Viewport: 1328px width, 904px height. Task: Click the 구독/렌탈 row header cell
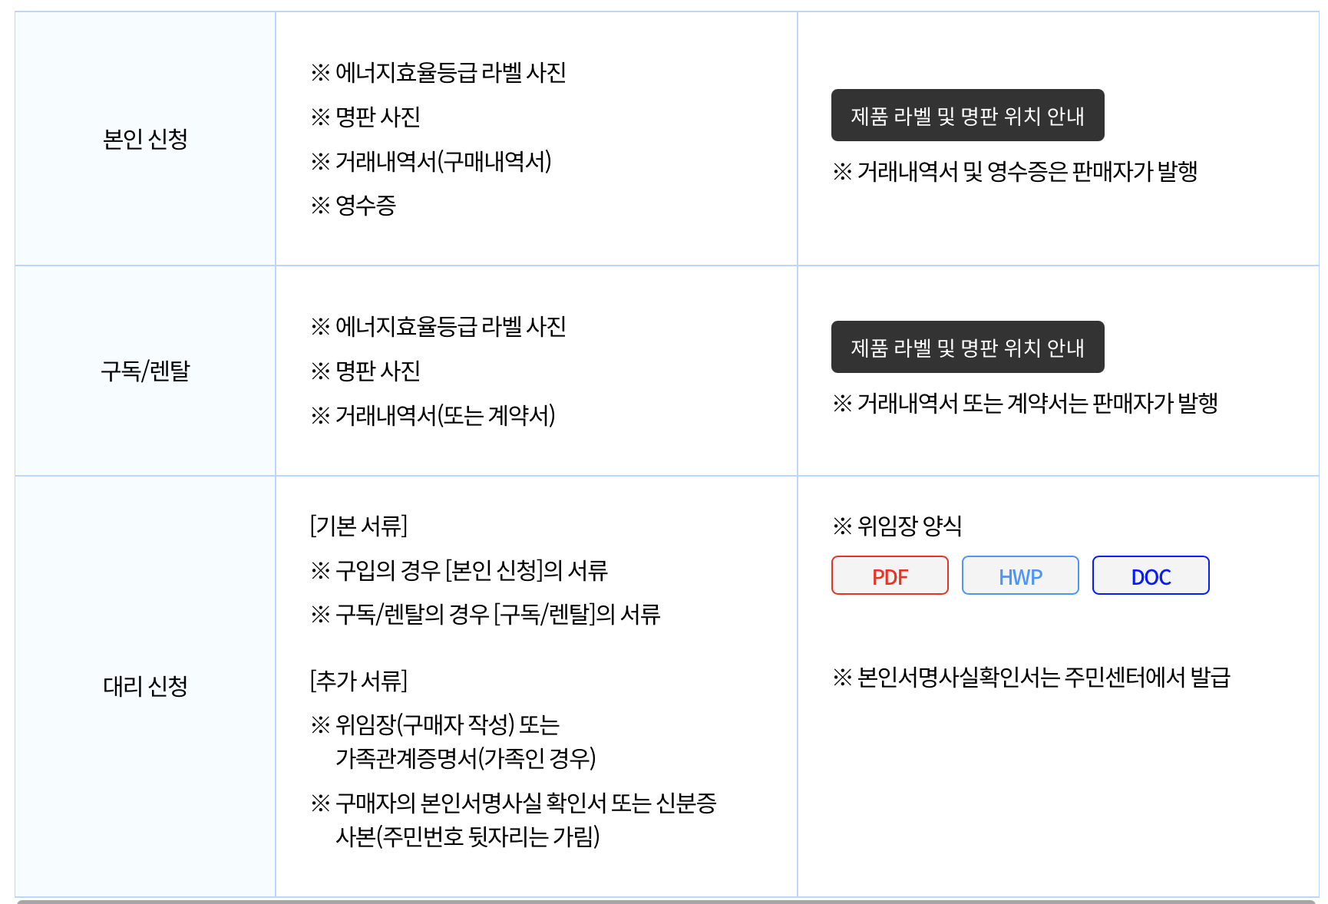pyautogui.click(x=145, y=371)
